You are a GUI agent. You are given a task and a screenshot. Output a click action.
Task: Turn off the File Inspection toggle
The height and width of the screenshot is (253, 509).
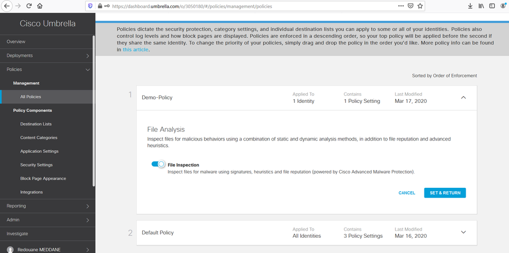point(158,164)
